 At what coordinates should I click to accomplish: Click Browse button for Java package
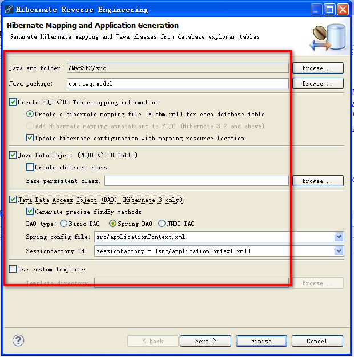318,83
